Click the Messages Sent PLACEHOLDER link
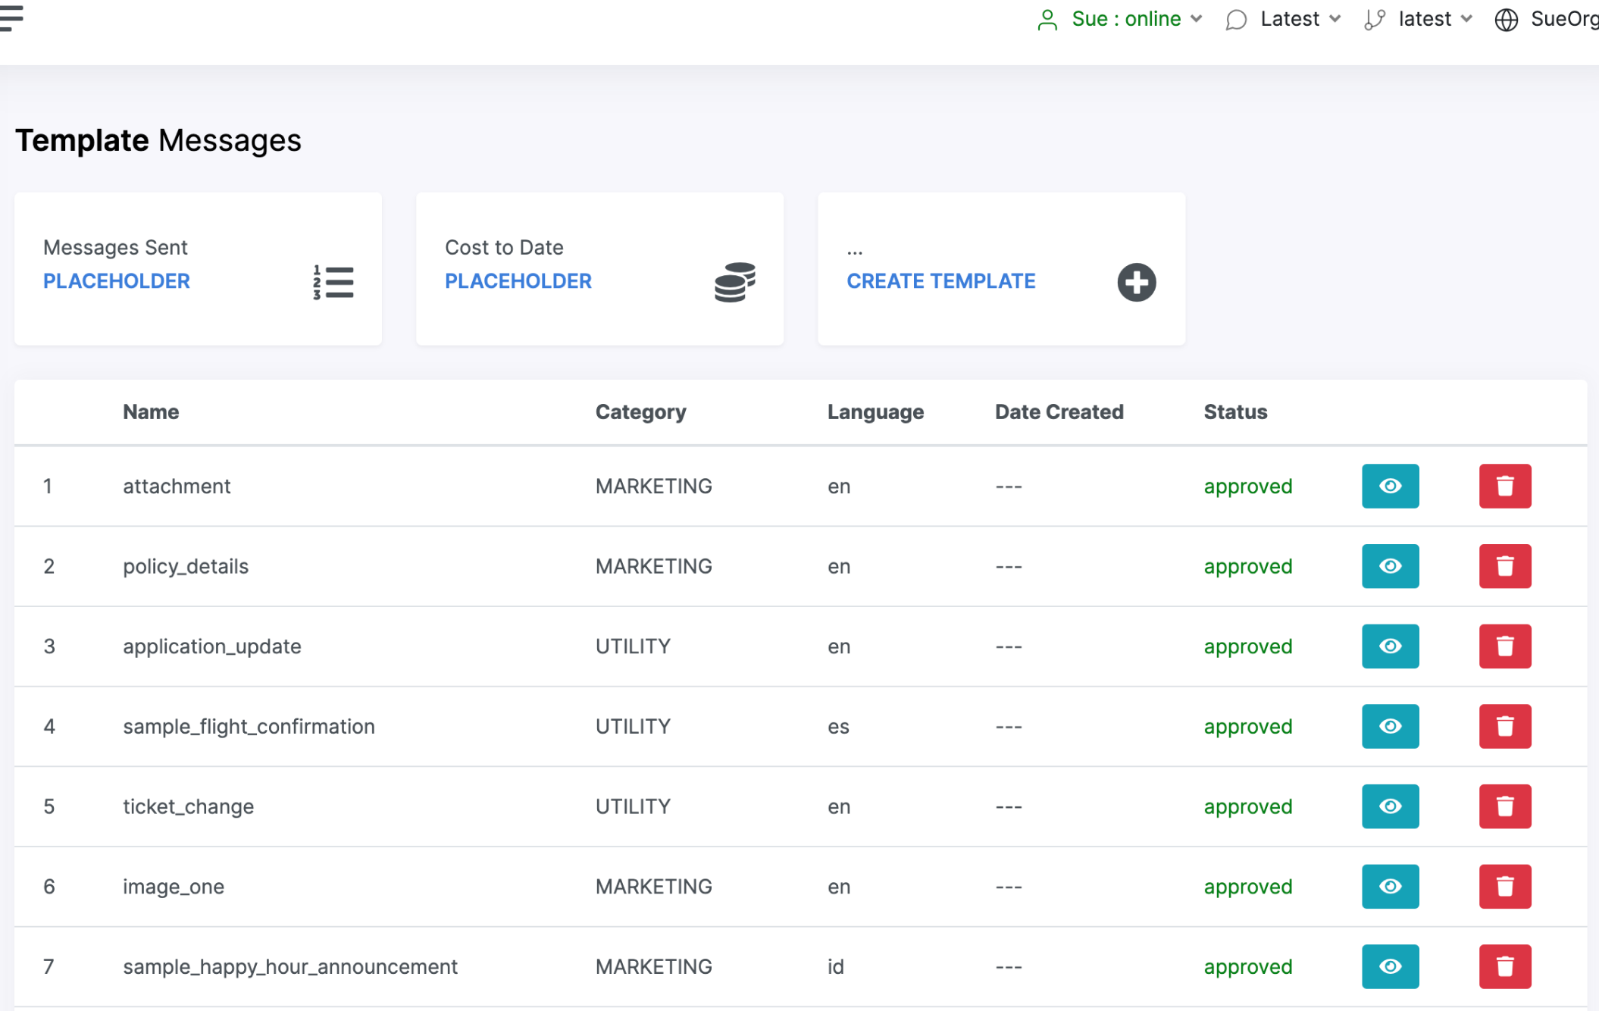Image resolution: width=1599 pixels, height=1011 pixels. coord(116,281)
